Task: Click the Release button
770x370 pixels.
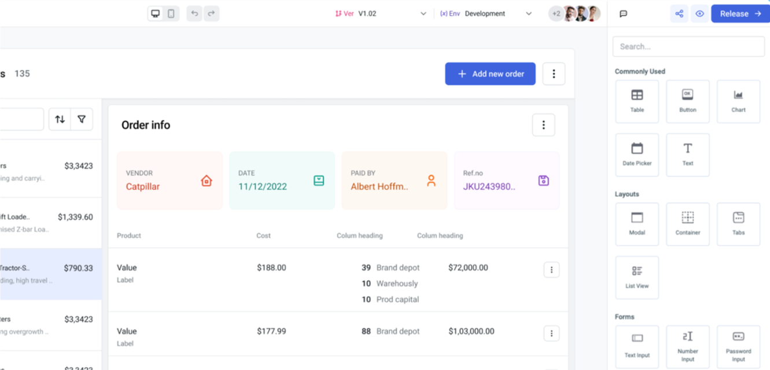Action: click(x=740, y=14)
